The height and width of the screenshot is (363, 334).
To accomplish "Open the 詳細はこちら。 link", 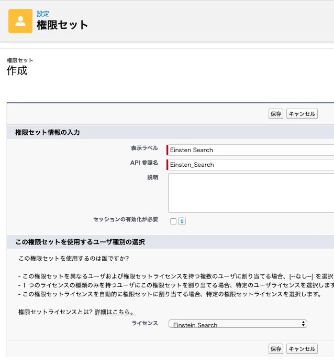I will point(115,312).
